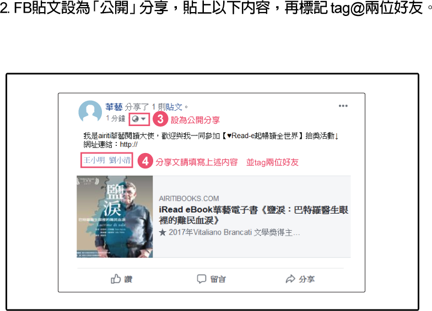Click the globe public privacy icon
The image size is (432, 311).
pos(136,119)
